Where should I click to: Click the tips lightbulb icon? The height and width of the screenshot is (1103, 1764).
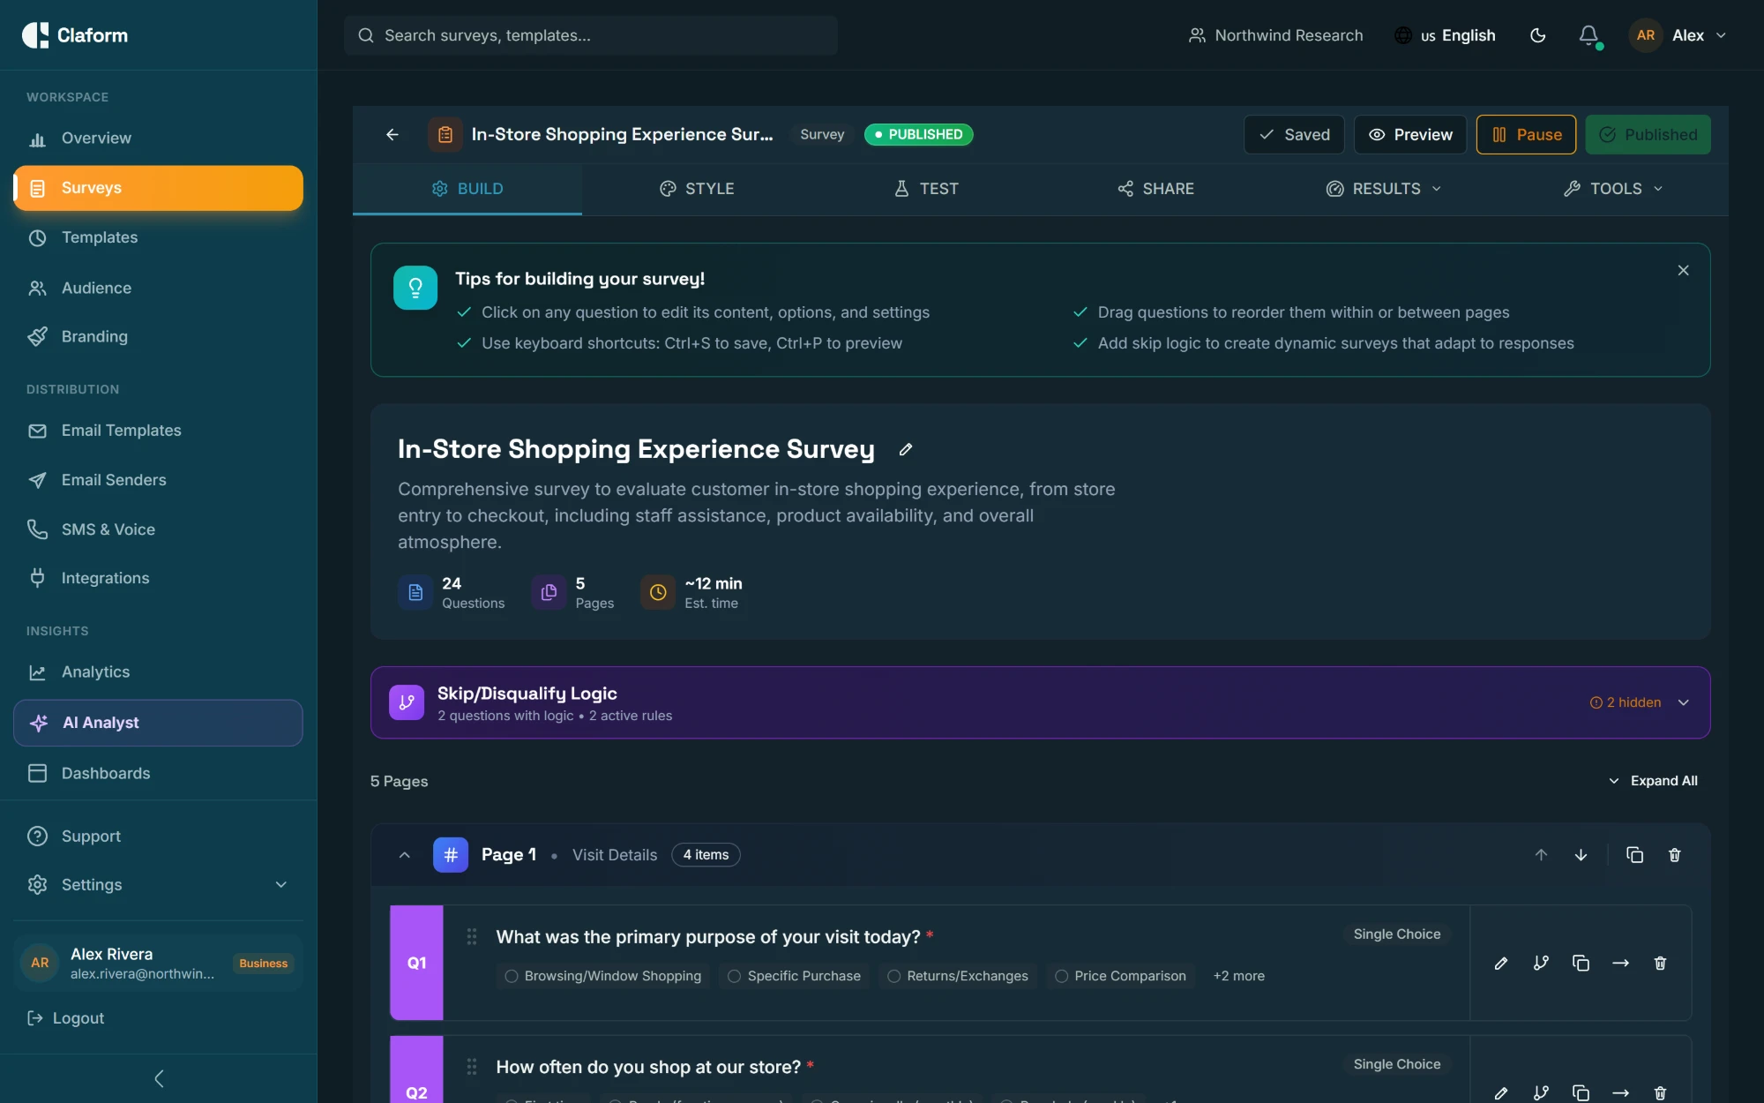(x=415, y=288)
